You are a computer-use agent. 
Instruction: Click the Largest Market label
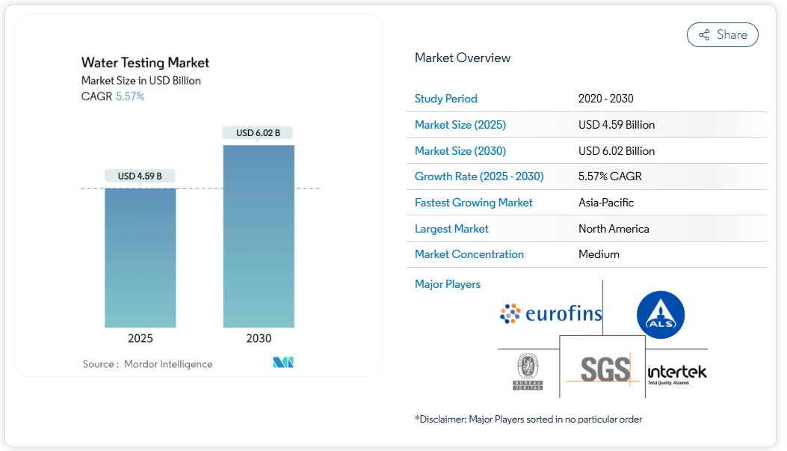(x=451, y=229)
